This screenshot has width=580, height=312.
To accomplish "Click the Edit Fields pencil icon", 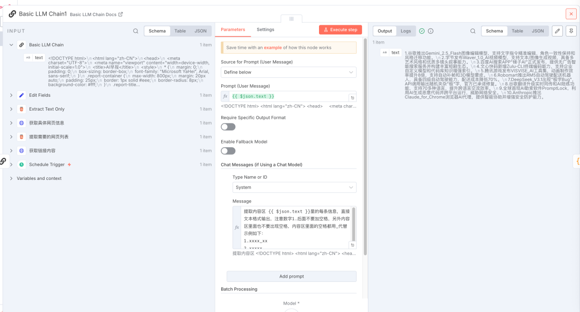I will click(21, 95).
